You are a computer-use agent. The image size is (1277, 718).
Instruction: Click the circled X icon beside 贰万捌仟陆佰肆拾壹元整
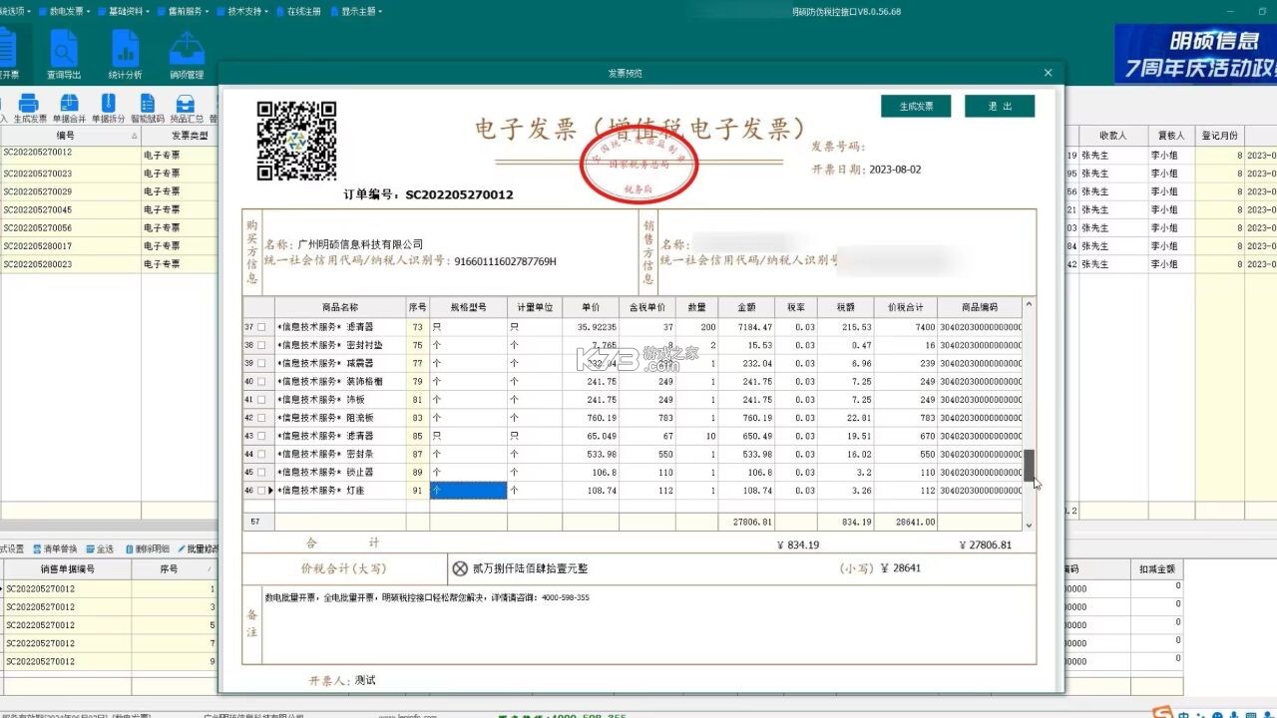(460, 568)
